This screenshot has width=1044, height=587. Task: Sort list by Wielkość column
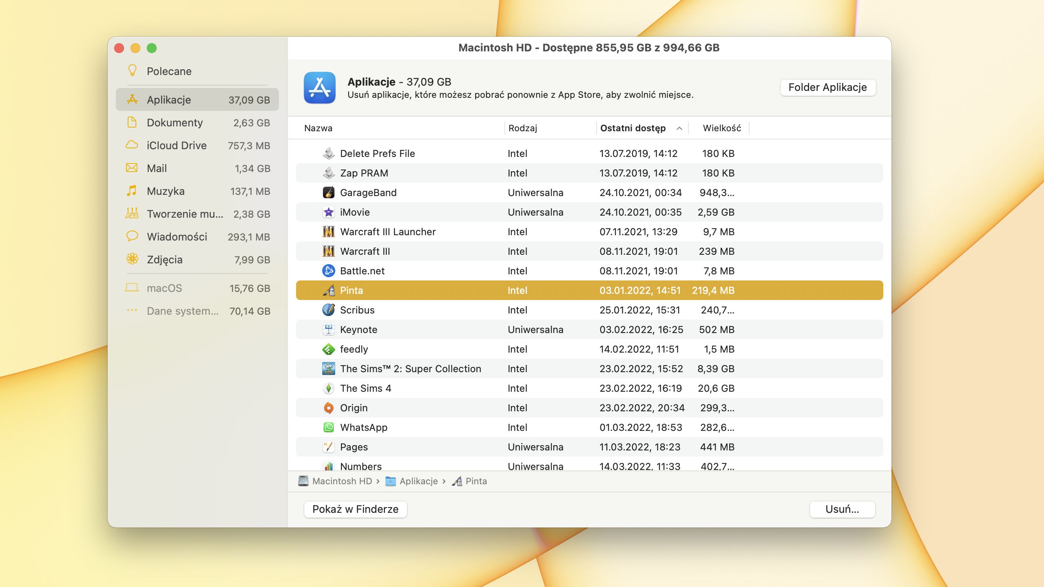click(721, 128)
